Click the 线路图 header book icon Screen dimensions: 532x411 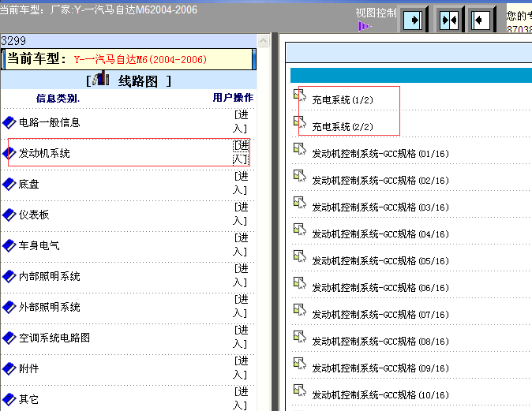[x=101, y=78]
